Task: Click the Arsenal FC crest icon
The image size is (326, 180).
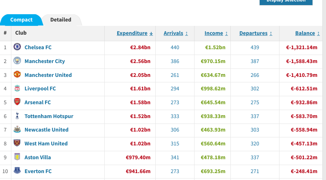Action: tap(17, 102)
